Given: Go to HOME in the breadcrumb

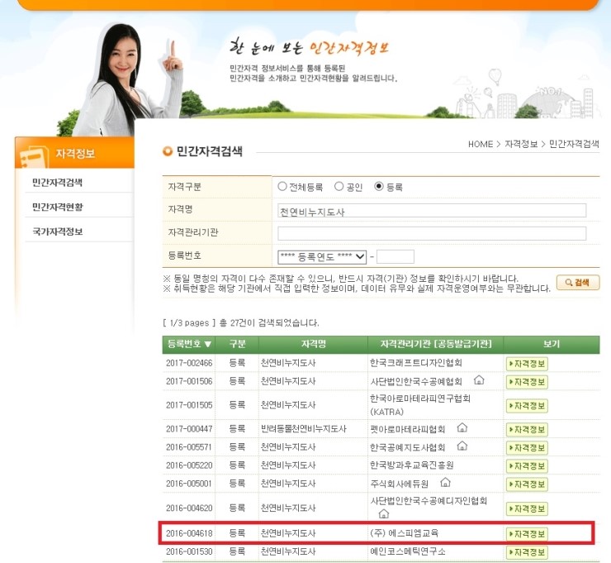Looking at the screenshot, I should click(x=481, y=144).
